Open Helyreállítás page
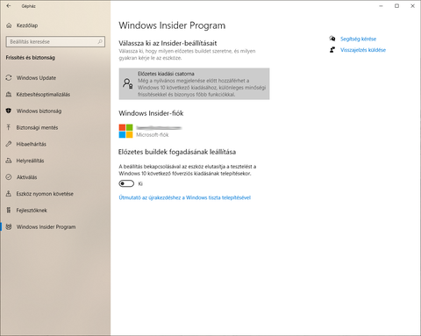 [x=55, y=161]
